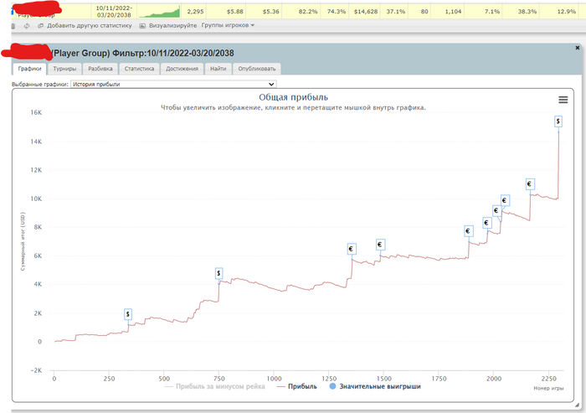Click the '82.2%' cell
This screenshot has height=413, width=586.
point(308,12)
